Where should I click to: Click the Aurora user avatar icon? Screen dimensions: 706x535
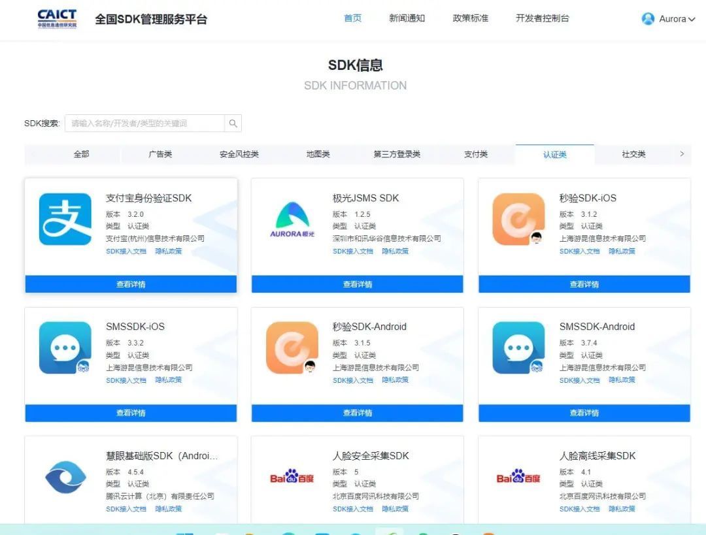pos(648,18)
